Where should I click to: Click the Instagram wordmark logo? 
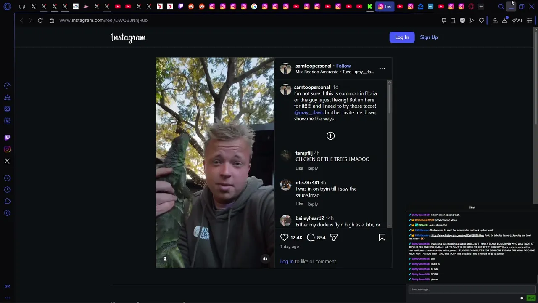point(128,37)
